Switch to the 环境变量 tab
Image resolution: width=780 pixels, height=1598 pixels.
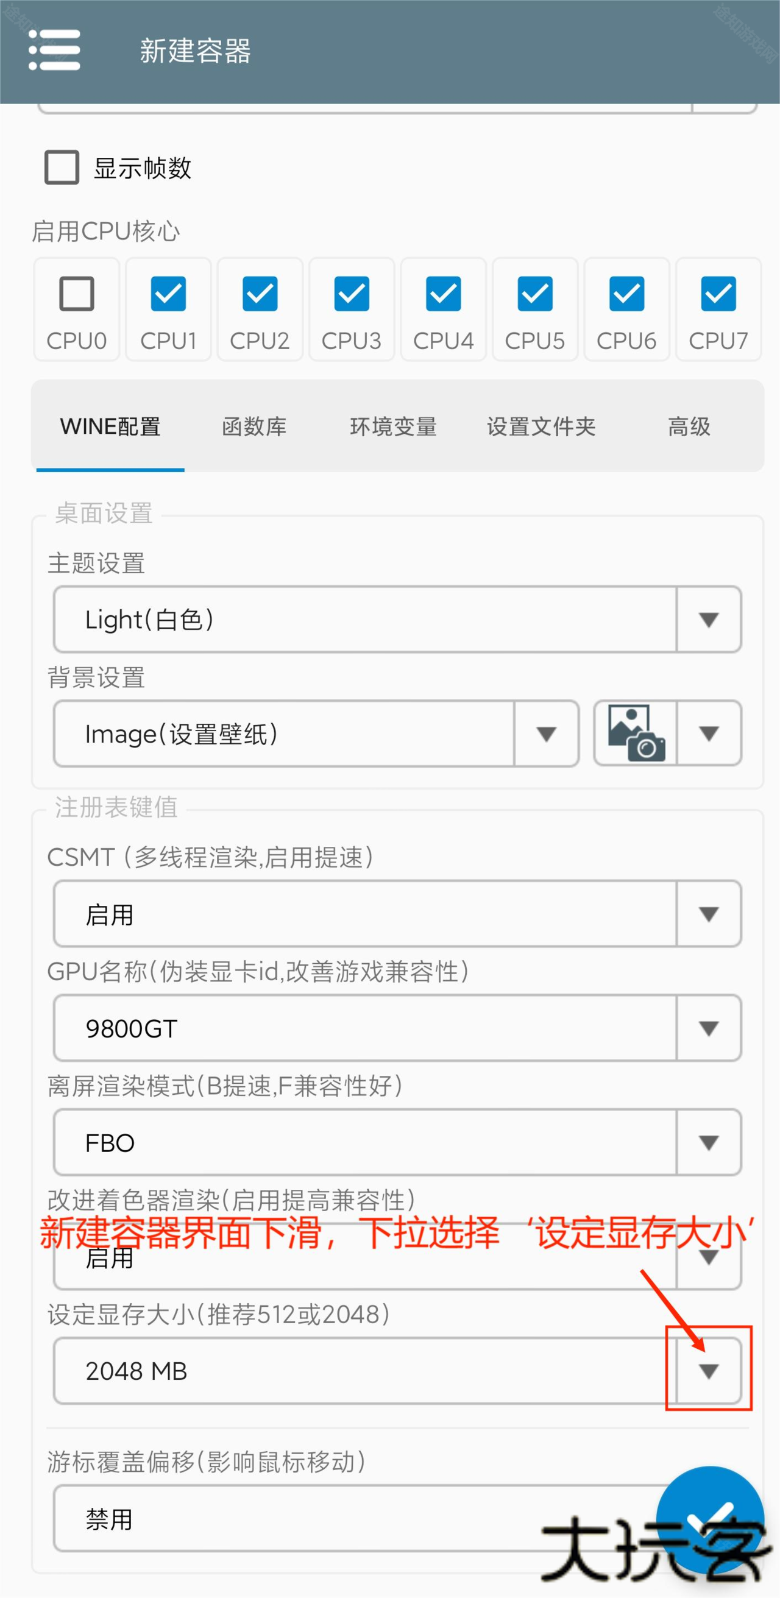(x=394, y=427)
